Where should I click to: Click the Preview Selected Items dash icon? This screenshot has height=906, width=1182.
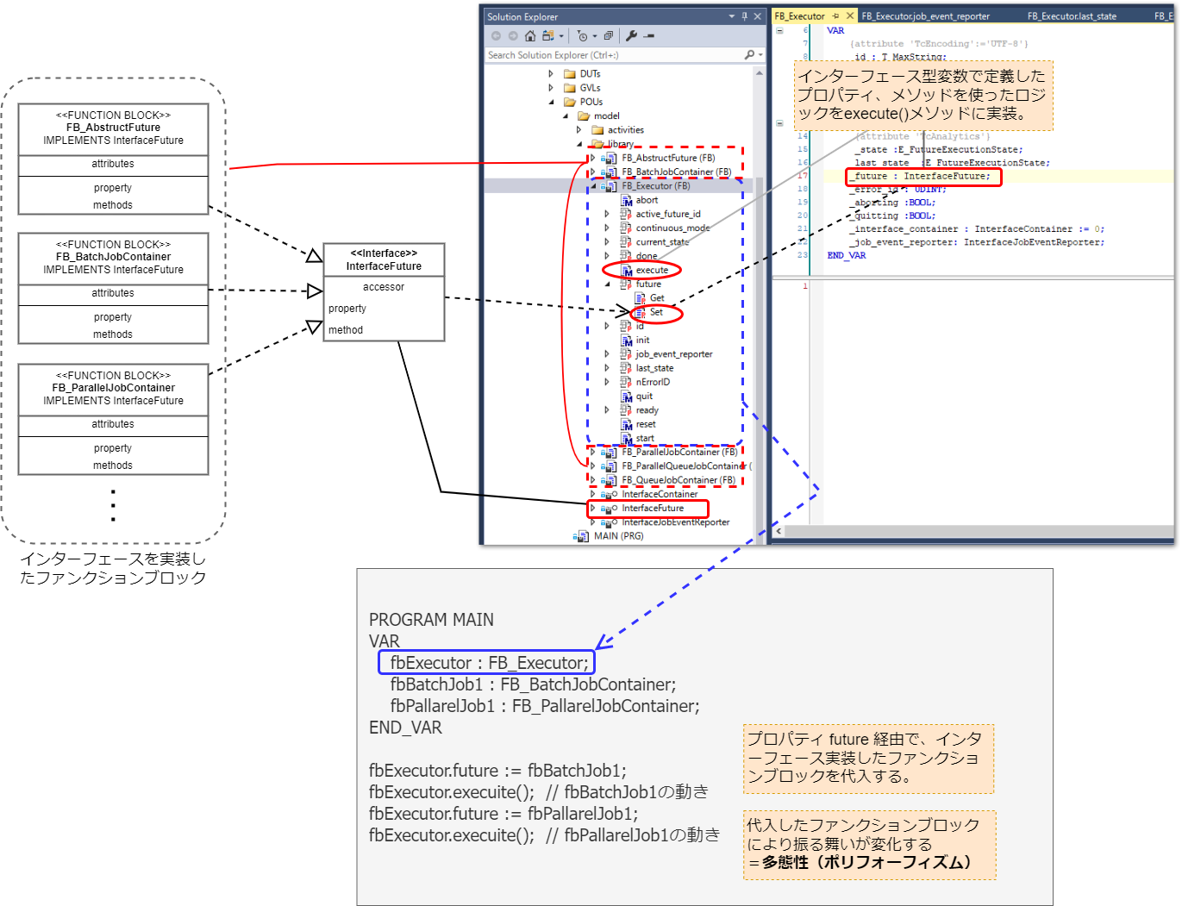(649, 36)
